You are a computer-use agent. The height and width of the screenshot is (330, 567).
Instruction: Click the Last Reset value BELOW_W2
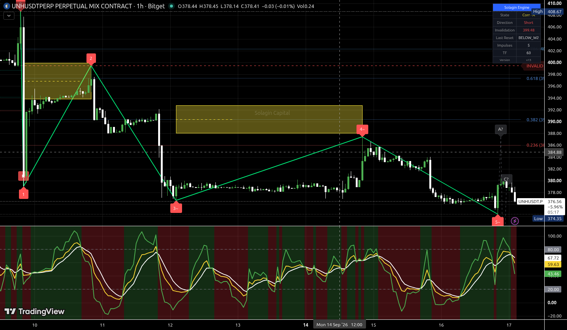529,38
